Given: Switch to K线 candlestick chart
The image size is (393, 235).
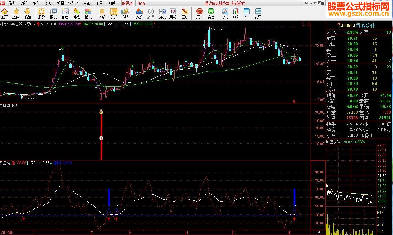Looking at the screenshot, I should click(x=236, y=14).
